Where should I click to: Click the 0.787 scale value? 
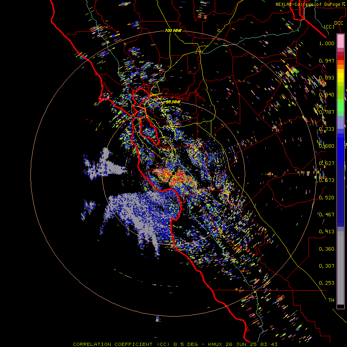pyautogui.click(x=327, y=112)
